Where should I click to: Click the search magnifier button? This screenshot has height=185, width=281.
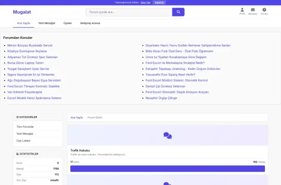click(178, 12)
